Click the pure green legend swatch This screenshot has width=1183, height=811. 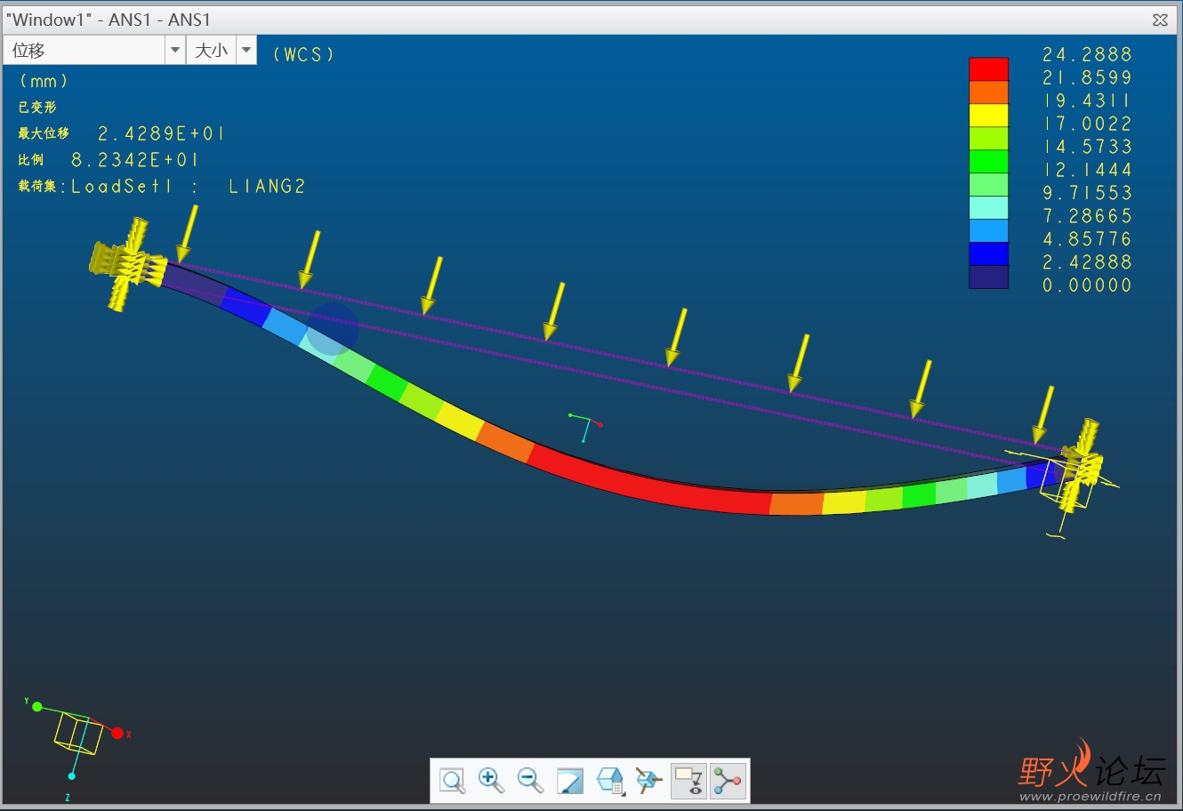point(988,162)
